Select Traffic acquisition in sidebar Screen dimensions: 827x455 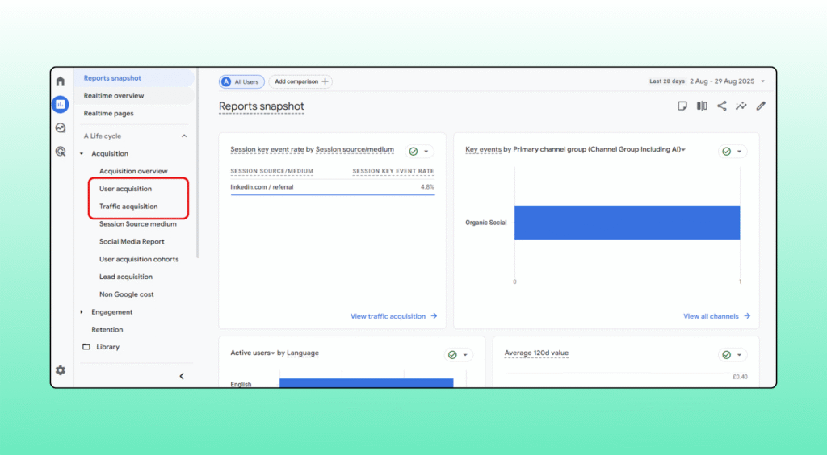[128, 207]
